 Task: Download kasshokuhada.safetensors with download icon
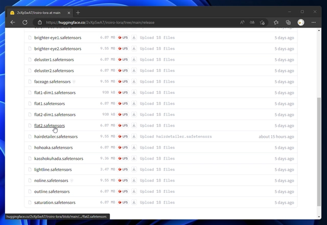pyautogui.click(x=134, y=159)
